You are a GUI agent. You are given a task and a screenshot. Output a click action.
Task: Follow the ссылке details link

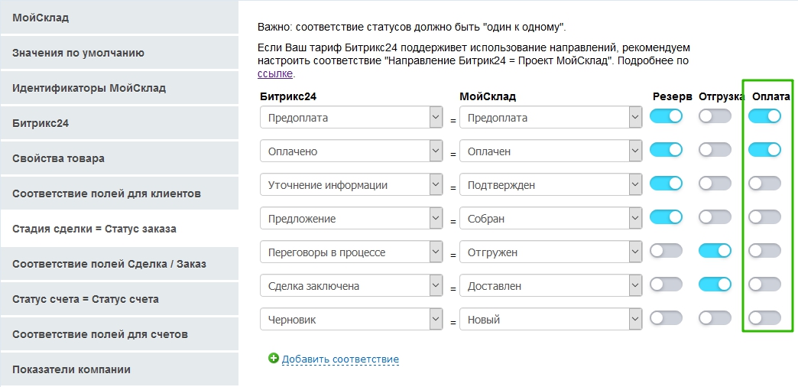click(275, 74)
